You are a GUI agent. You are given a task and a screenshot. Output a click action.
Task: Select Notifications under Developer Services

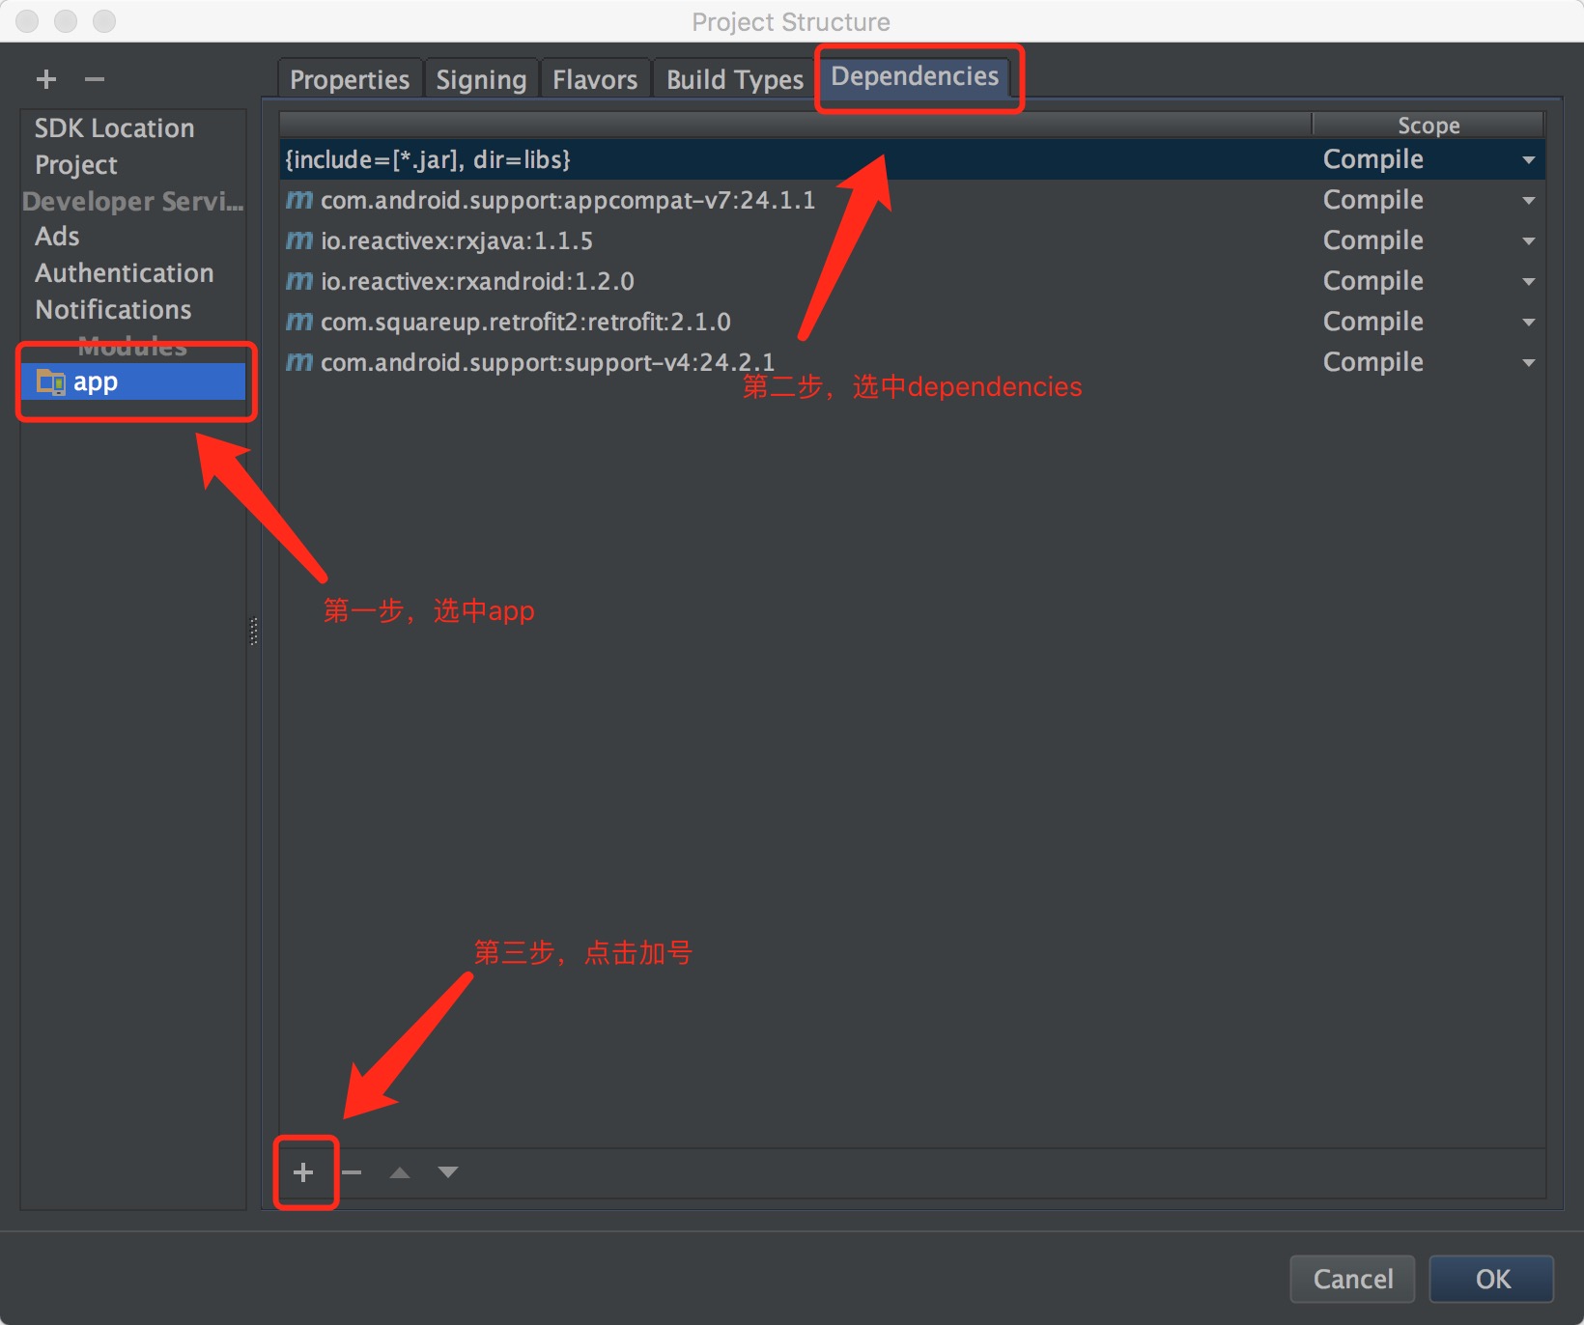(x=112, y=309)
